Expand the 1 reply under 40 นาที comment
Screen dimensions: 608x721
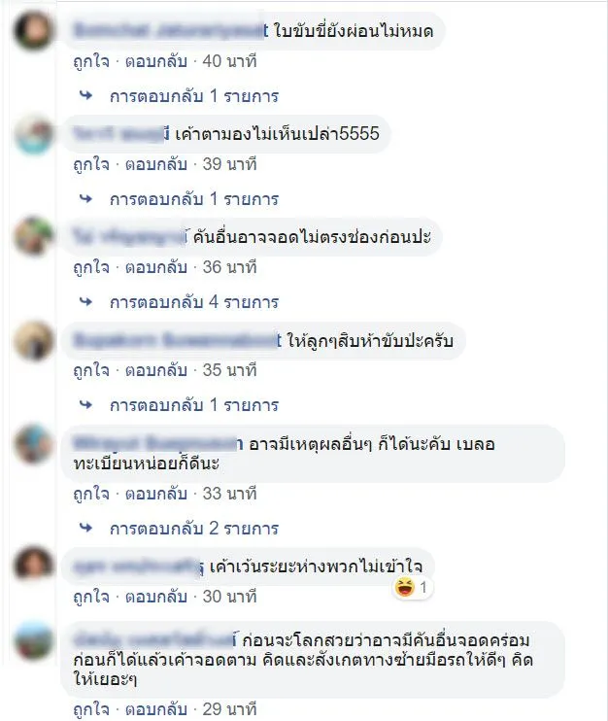tap(194, 96)
